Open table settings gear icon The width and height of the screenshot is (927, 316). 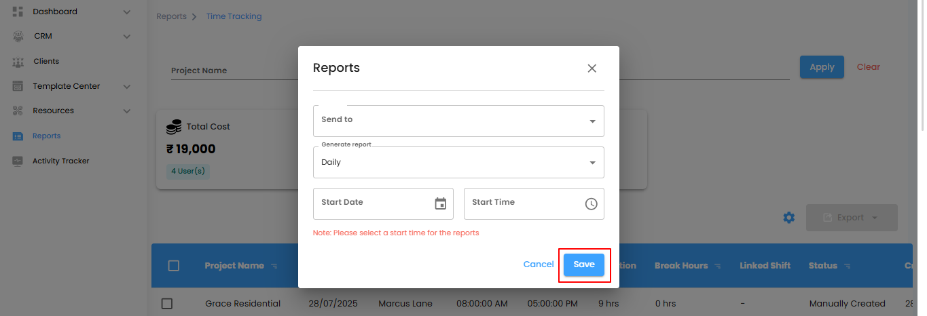tap(788, 218)
